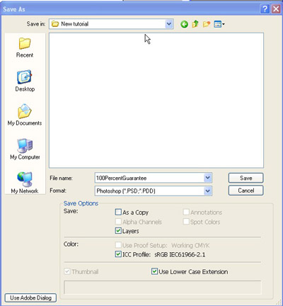
Task: Disable Use Lower Case Extension
Action: pyautogui.click(x=154, y=271)
